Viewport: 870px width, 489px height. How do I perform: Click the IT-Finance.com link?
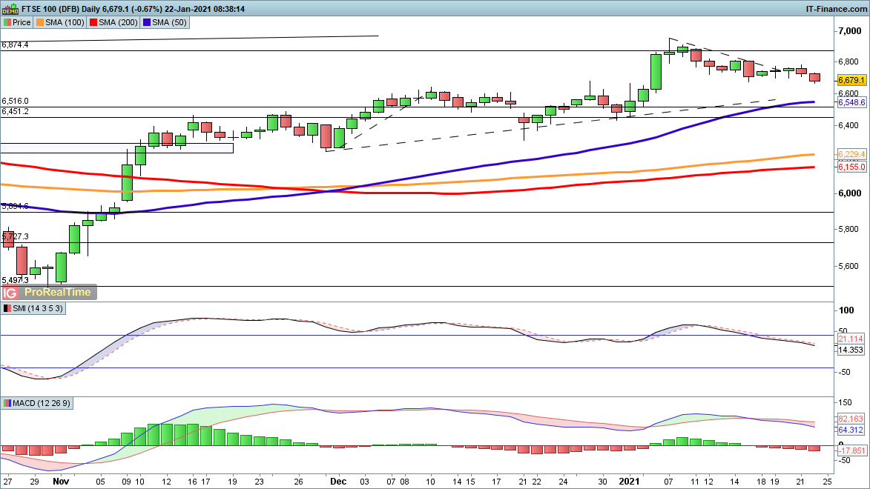pyautogui.click(x=835, y=9)
